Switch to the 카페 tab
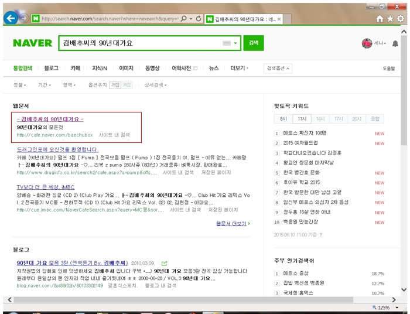410x314 pixels. 76,68
